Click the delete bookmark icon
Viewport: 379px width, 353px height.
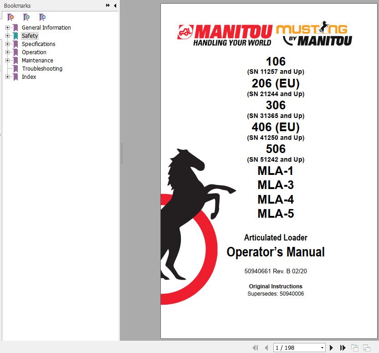click(10, 17)
